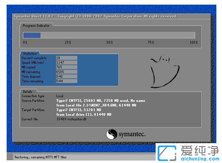Click the connection type value 'Local'
Image resolution: width=222 pixels, height=163 pixels.
point(60,96)
